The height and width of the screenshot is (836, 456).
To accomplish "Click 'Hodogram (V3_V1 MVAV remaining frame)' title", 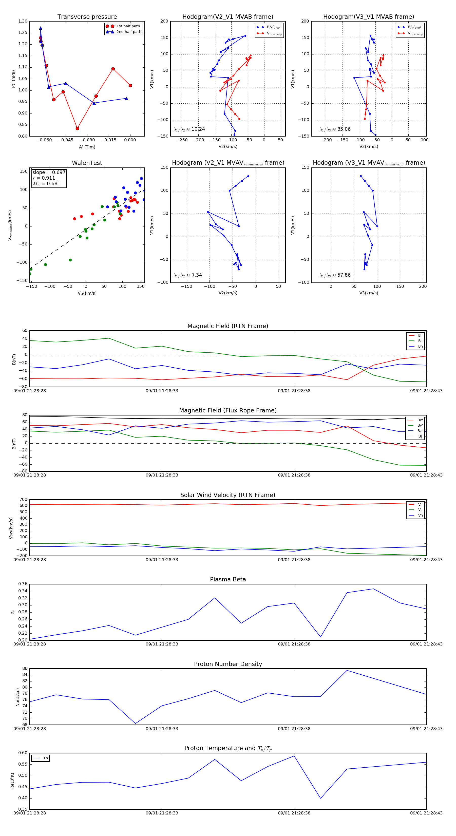I will [x=369, y=163].
